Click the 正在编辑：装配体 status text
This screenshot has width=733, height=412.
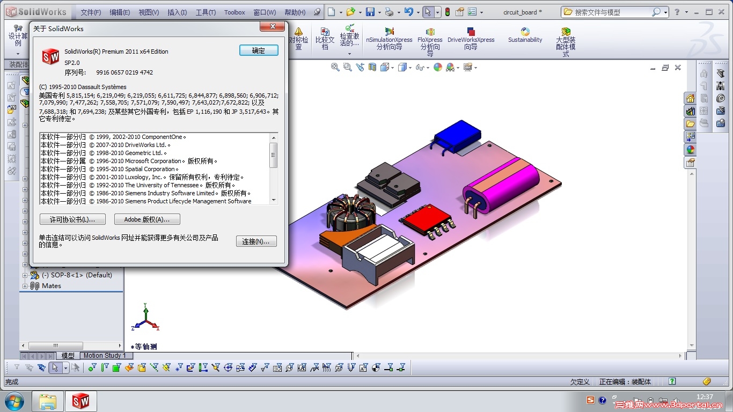pos(625,382)
